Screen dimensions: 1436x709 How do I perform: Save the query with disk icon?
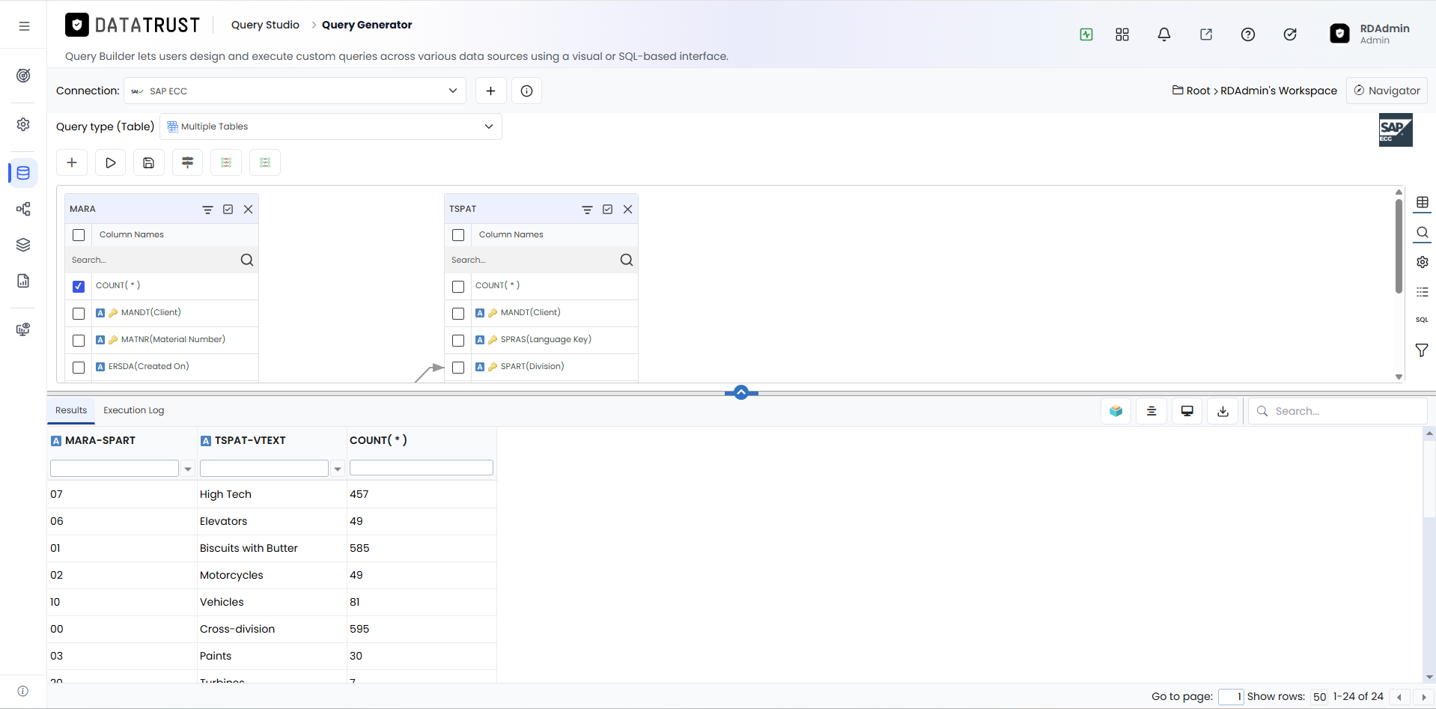point(149,162)
